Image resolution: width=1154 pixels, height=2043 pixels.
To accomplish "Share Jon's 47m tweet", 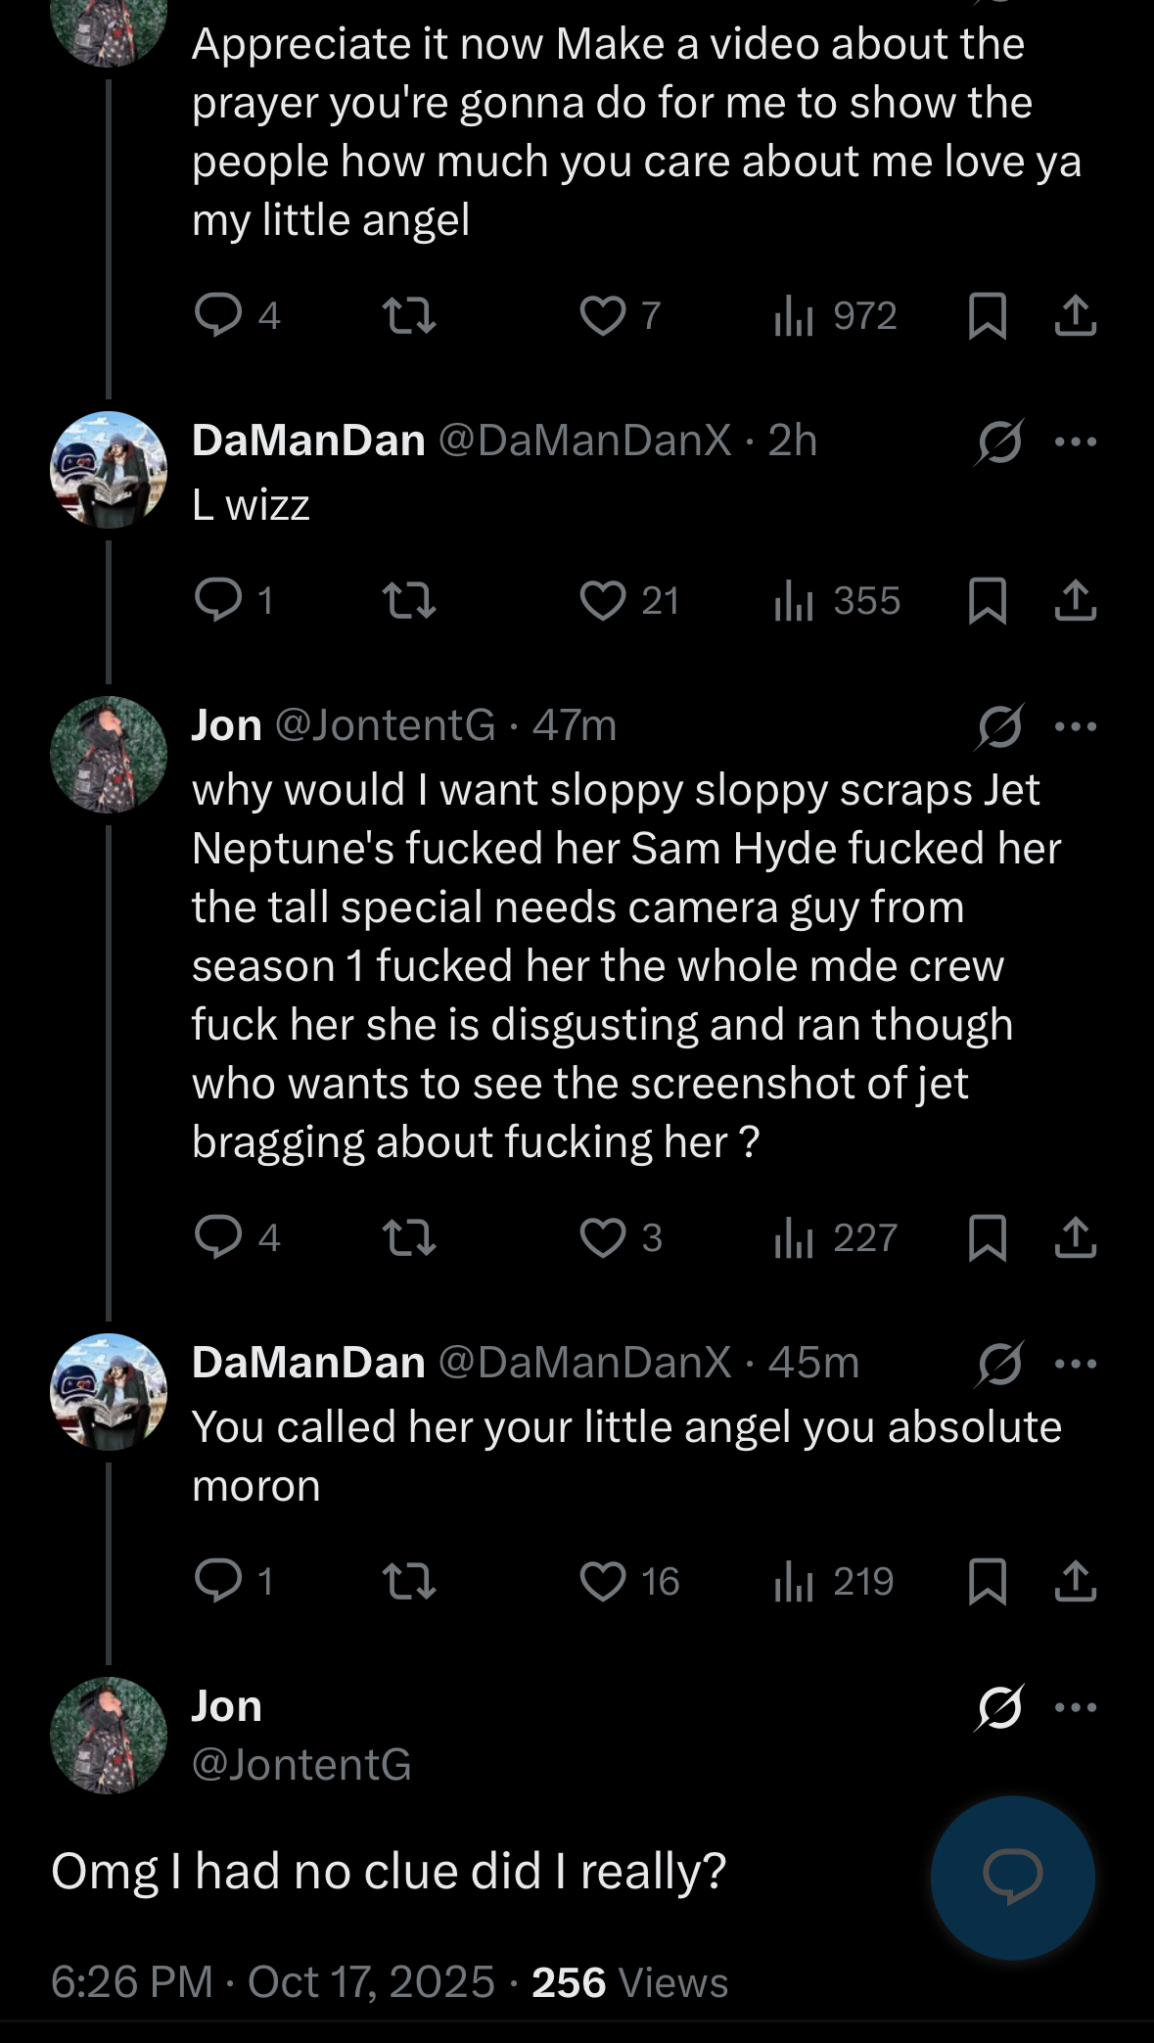I will click(x=1075, y=1237).
